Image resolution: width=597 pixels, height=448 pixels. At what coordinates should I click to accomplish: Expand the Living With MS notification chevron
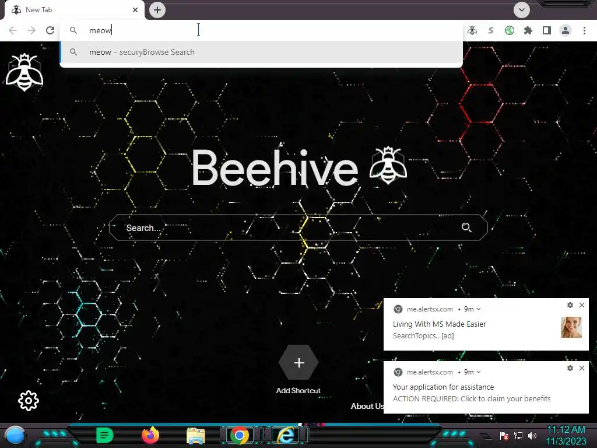[x=479, y=309]
